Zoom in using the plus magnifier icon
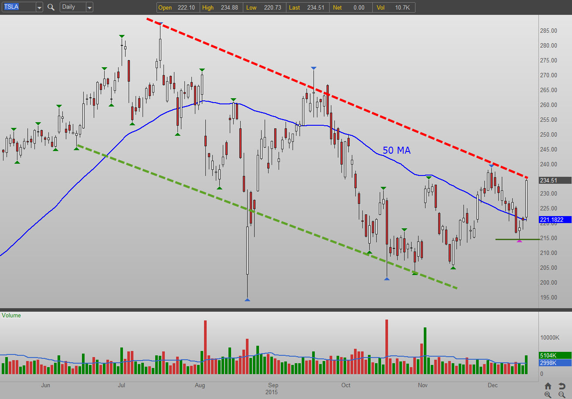Screen dimensions: 572x399 point(548,395)
